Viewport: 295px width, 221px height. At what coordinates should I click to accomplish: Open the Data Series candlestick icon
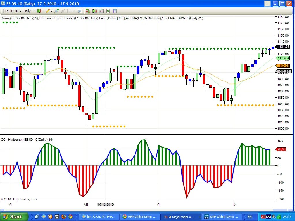[x=94, y=11]
